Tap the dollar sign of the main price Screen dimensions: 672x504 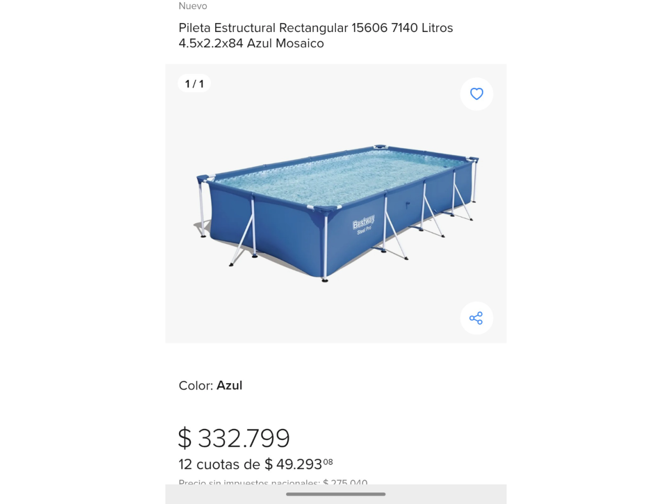184,438
